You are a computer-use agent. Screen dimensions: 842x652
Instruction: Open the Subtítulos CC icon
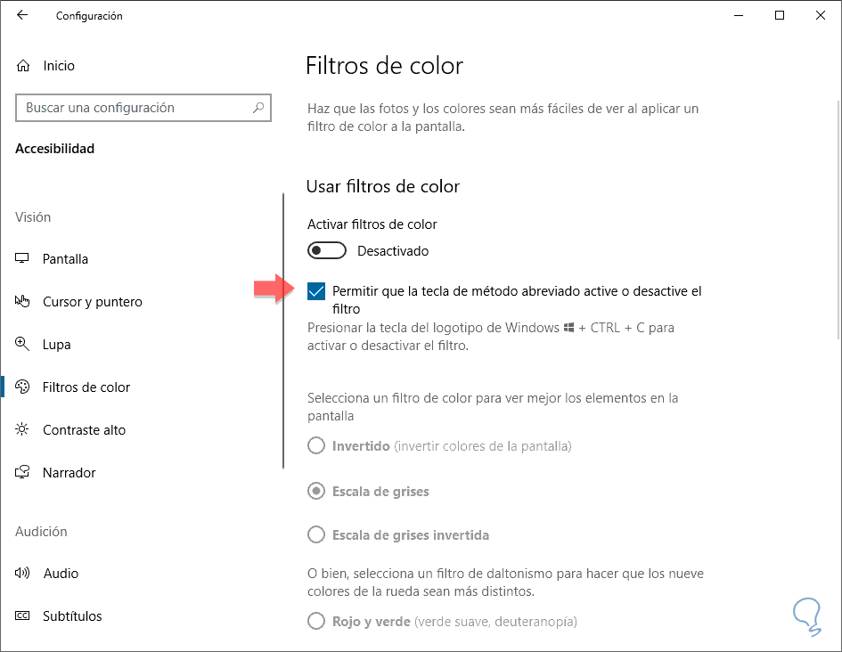tap(23, 616)
